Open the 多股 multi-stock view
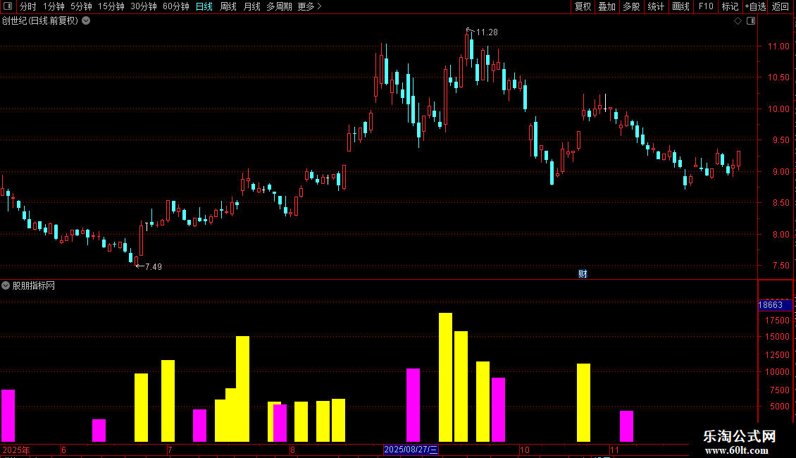This screenshot has width=796, height=458. click(631, 6)
